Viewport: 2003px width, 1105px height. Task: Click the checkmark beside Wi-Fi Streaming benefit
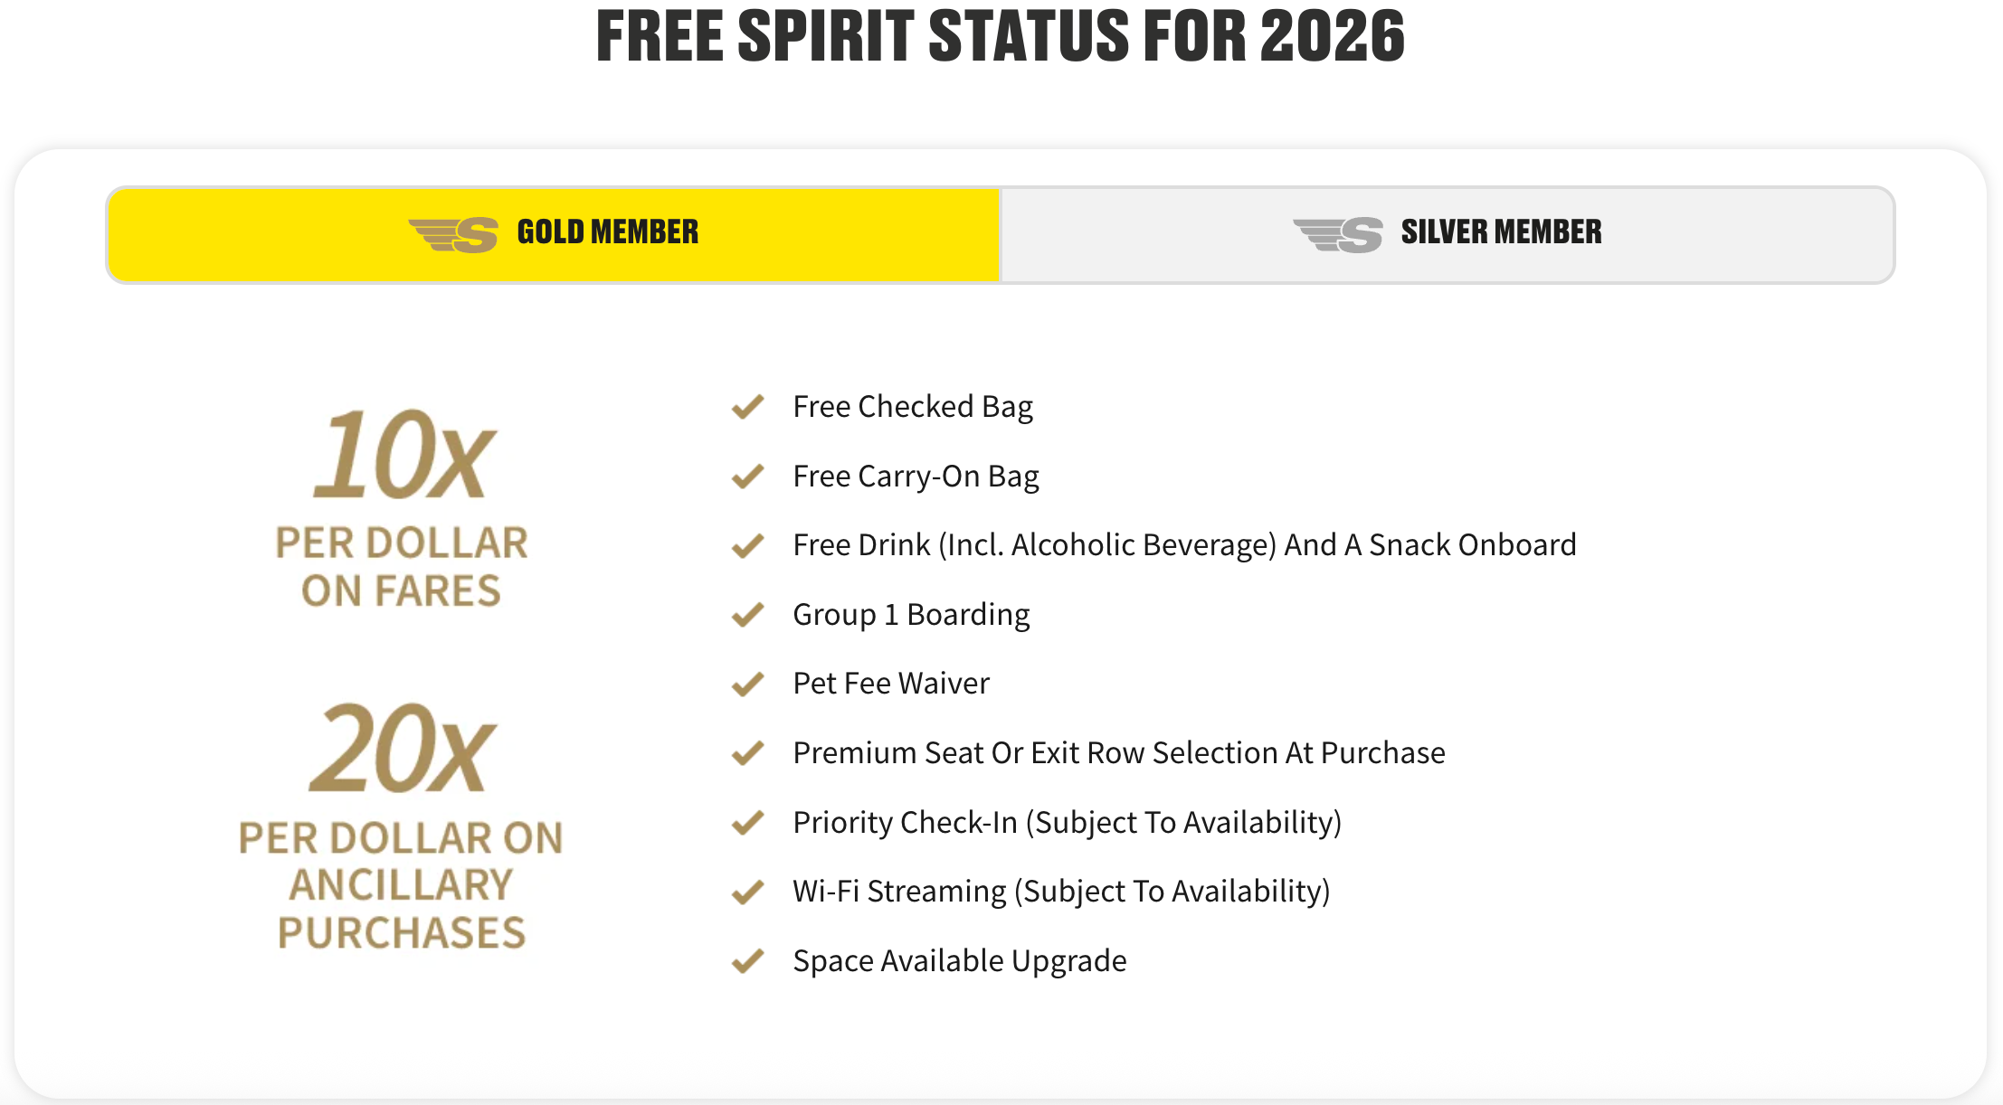pyautogui.click(x=746, y=892)
